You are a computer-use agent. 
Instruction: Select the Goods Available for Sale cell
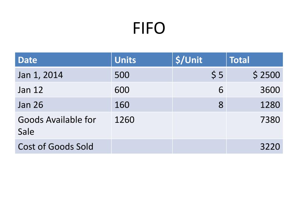[x=57, y=125]
